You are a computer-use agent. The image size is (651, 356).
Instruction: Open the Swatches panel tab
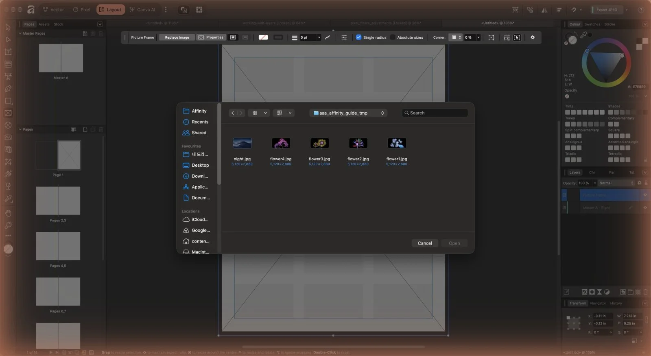coord(592,24)
